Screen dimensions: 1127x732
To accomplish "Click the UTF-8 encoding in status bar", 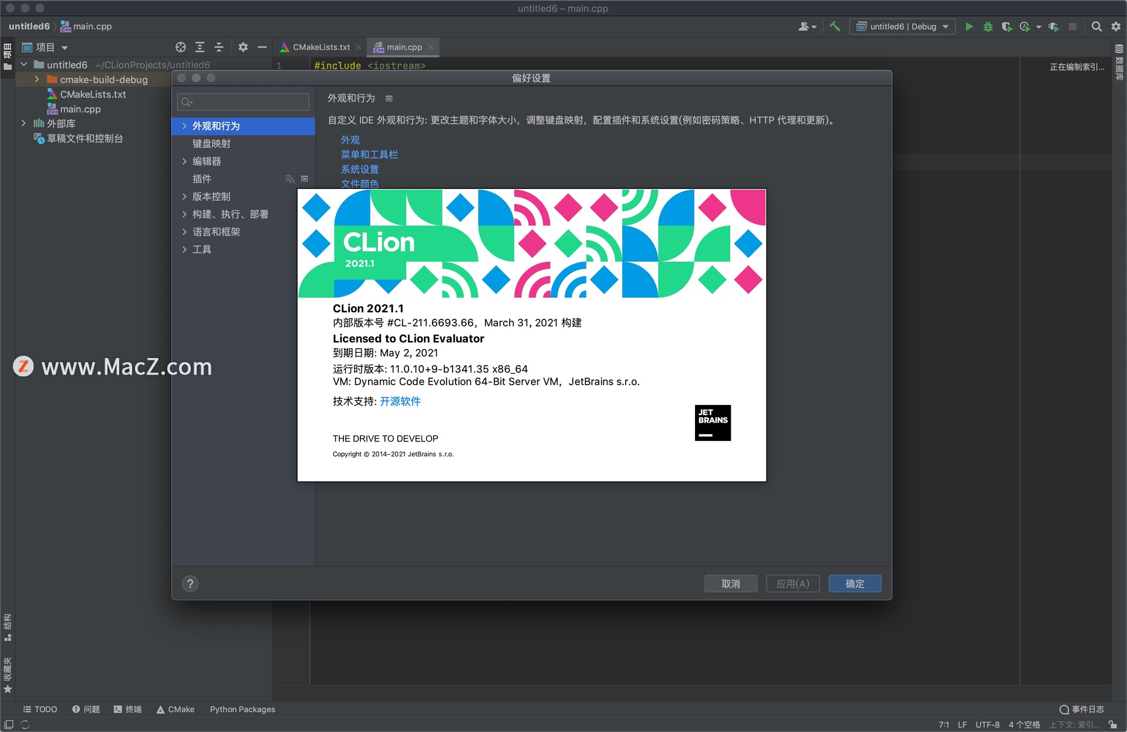I will click(x=987, y=725).
